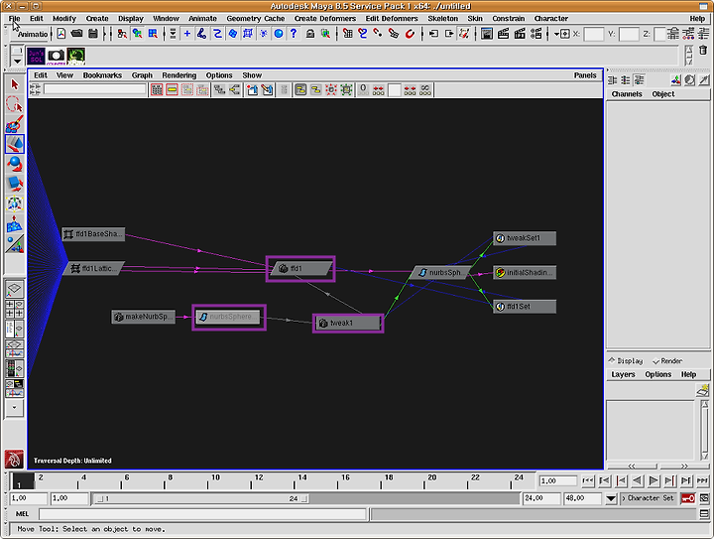714x539 pixels.
Task: Open the render settings icon
Action: point(535,34)
